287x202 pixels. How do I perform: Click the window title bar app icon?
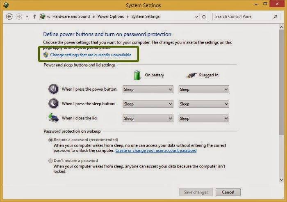coord(6,5)
